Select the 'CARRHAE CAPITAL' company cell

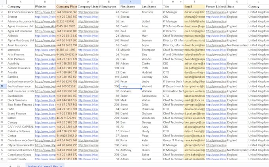(x=21, y=127)
